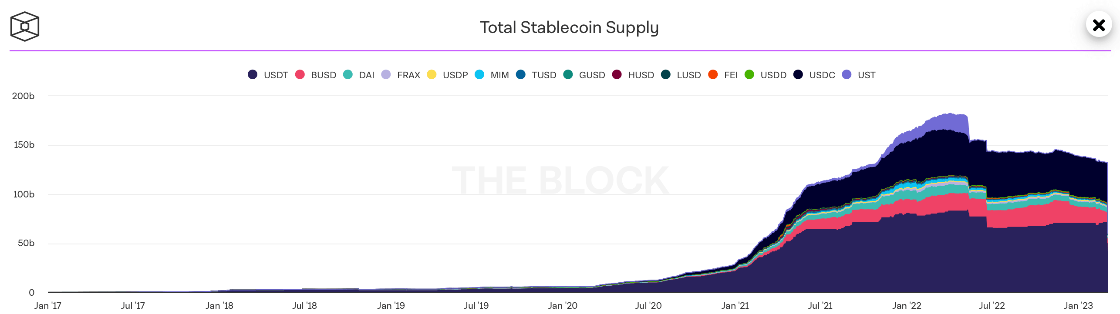Click the Total Stablecoin Supply title
The width and height of the screenshot is (1120, 314).
pos(569,27)
